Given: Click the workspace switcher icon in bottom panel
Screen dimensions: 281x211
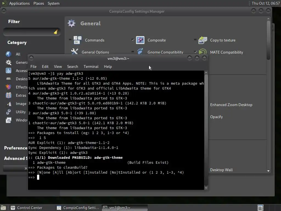Looking at the screenshot, I should click(x=261, y=208).
